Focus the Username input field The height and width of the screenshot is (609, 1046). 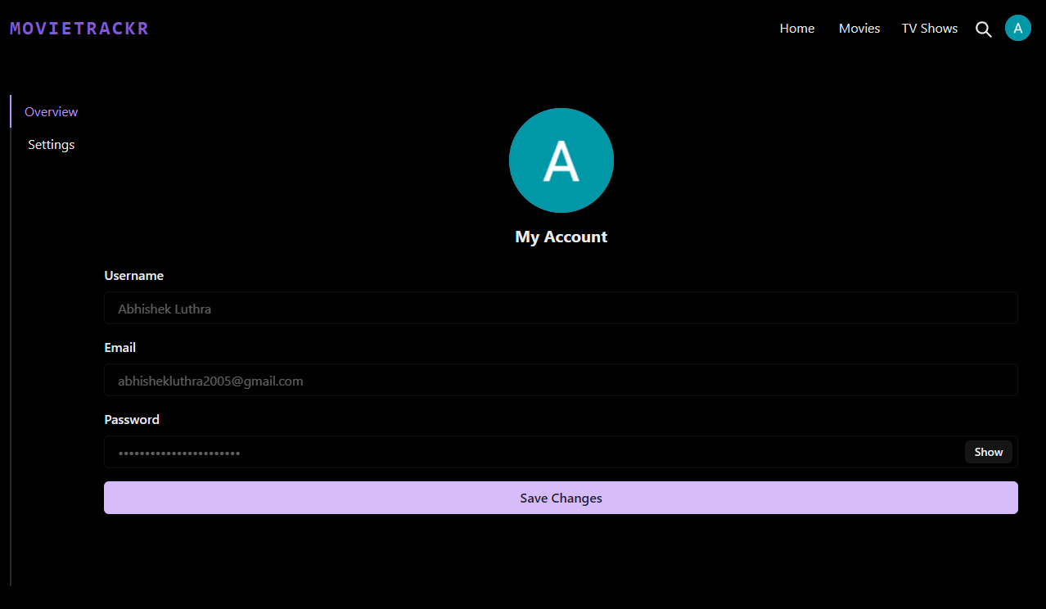click(561, 309)
